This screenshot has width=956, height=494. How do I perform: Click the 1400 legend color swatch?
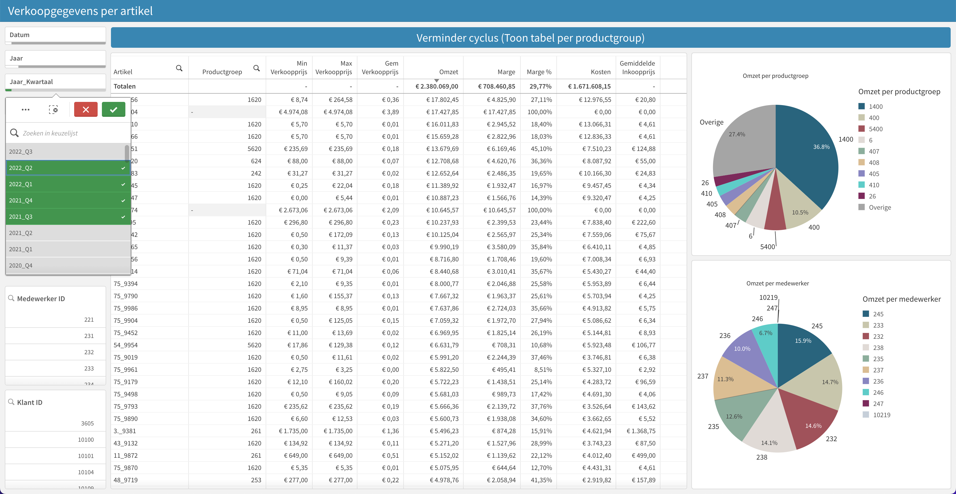coord(862,106)
